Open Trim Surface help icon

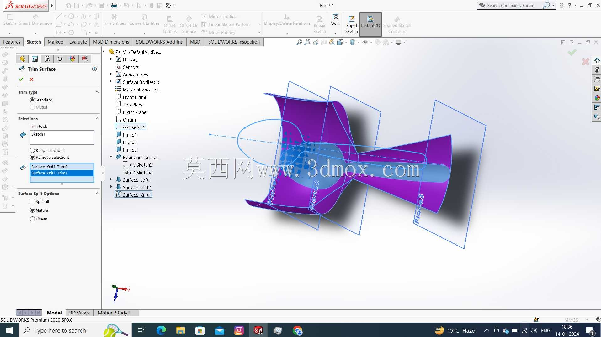[94, 69]
